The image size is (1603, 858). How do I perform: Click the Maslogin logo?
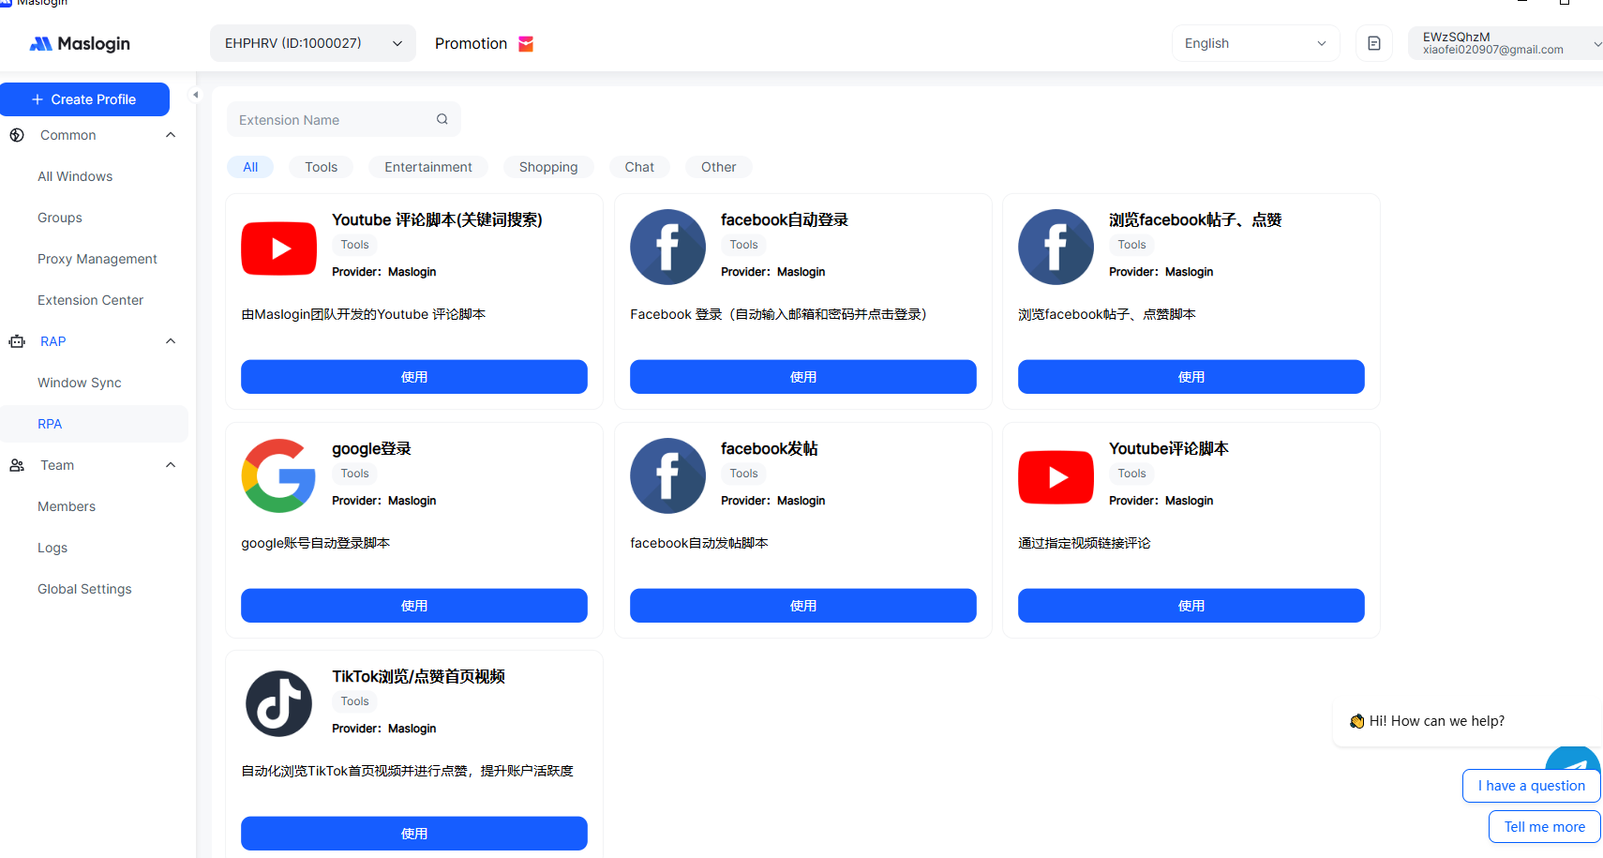[x=81, y=44]
